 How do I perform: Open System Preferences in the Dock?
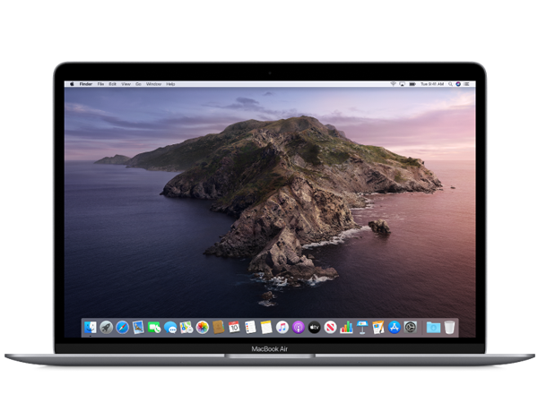(410, 327)
